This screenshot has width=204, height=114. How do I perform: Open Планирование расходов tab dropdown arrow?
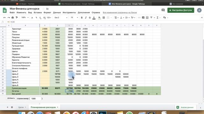[x=57, y=107]
